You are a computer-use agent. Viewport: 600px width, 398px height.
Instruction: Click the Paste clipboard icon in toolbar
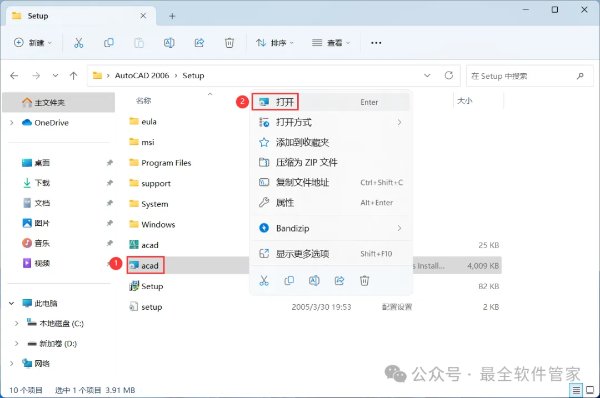139,43
